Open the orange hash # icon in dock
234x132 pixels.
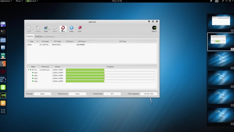3,103
